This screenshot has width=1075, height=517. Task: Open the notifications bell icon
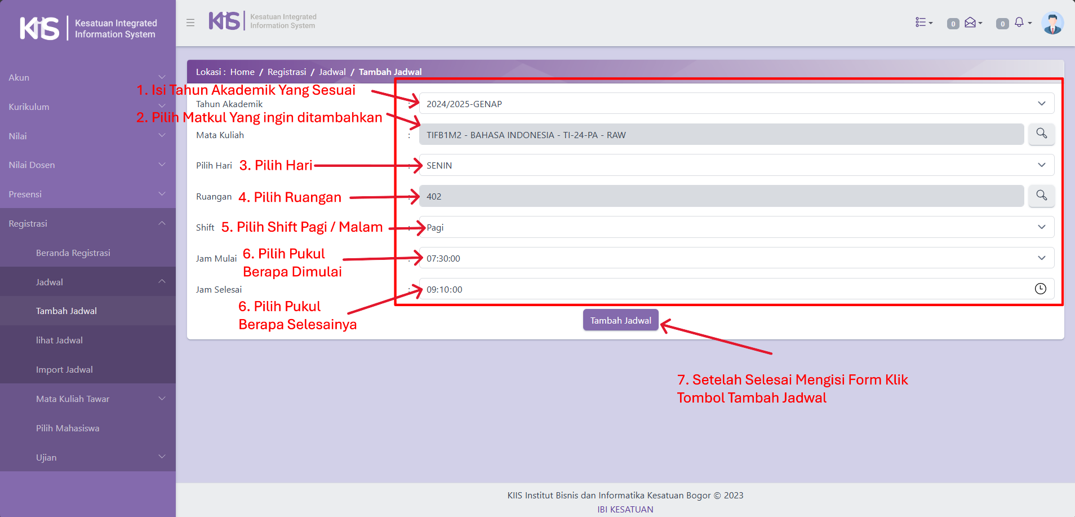click(1020, 23)
